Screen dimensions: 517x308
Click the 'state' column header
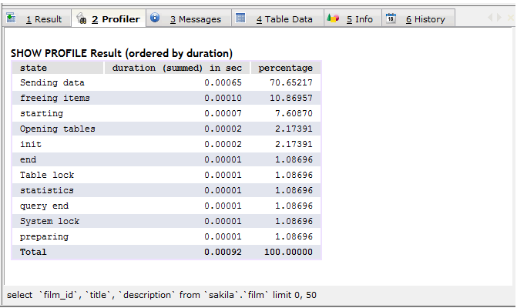pos(33,68)
